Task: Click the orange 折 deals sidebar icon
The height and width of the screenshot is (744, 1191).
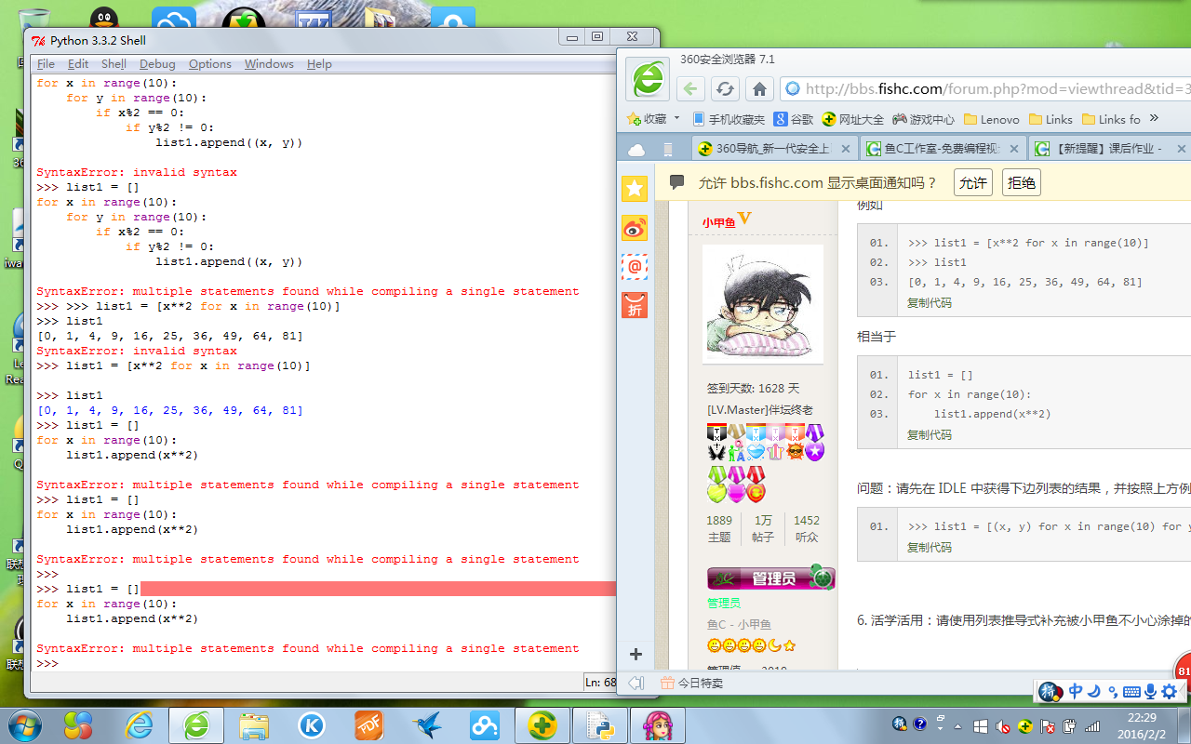Action: click(635, 306)
